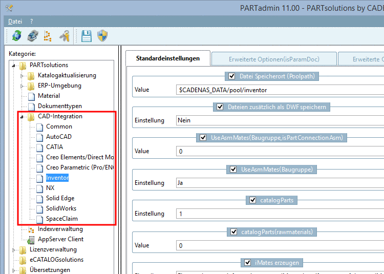Expand the ERP-Umgebung node
The height and width of the screenshot is (274, 384).
tap(22, 86)
